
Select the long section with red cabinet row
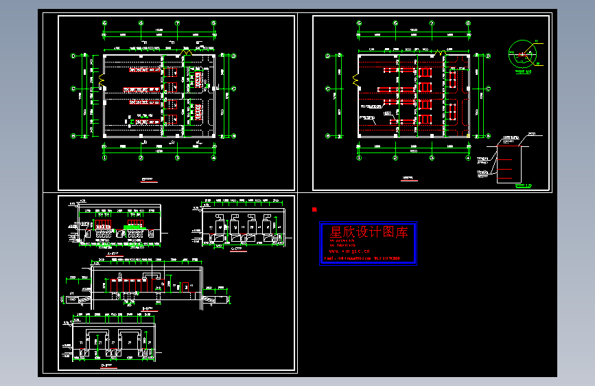coord(146,284)
